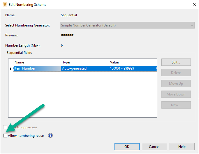Cancel the numbering scheme edits

pos(154,147)
